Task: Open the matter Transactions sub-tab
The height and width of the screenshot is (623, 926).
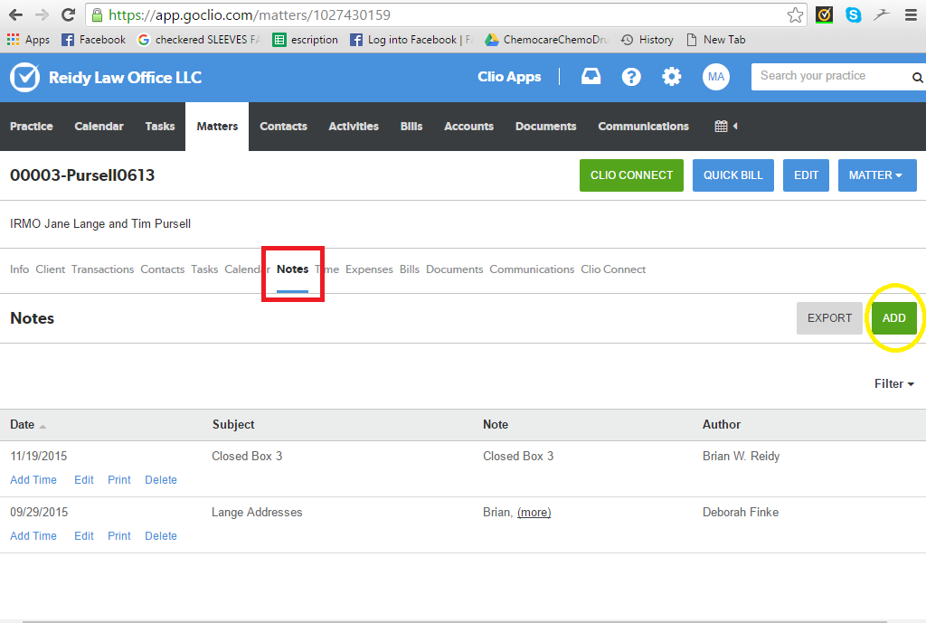Action: [x=103, y=269]
